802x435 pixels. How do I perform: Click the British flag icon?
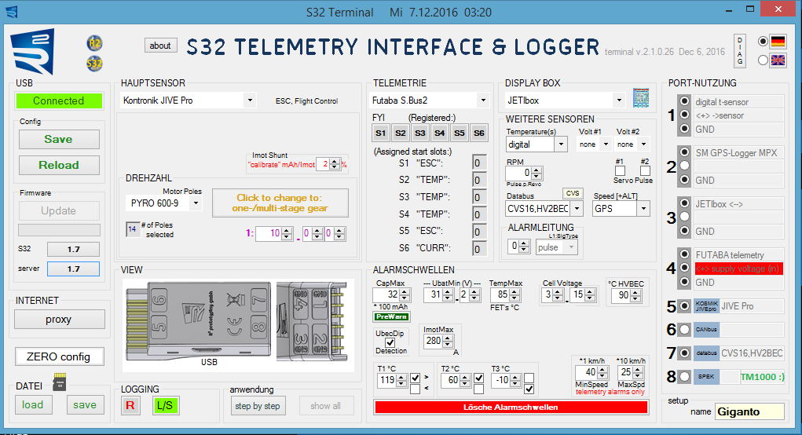point(778,60)
